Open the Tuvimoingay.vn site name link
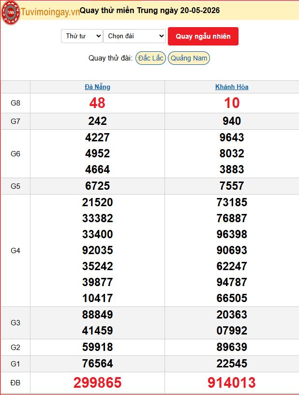This screenshot has height=395, width=299. (50, 12)
